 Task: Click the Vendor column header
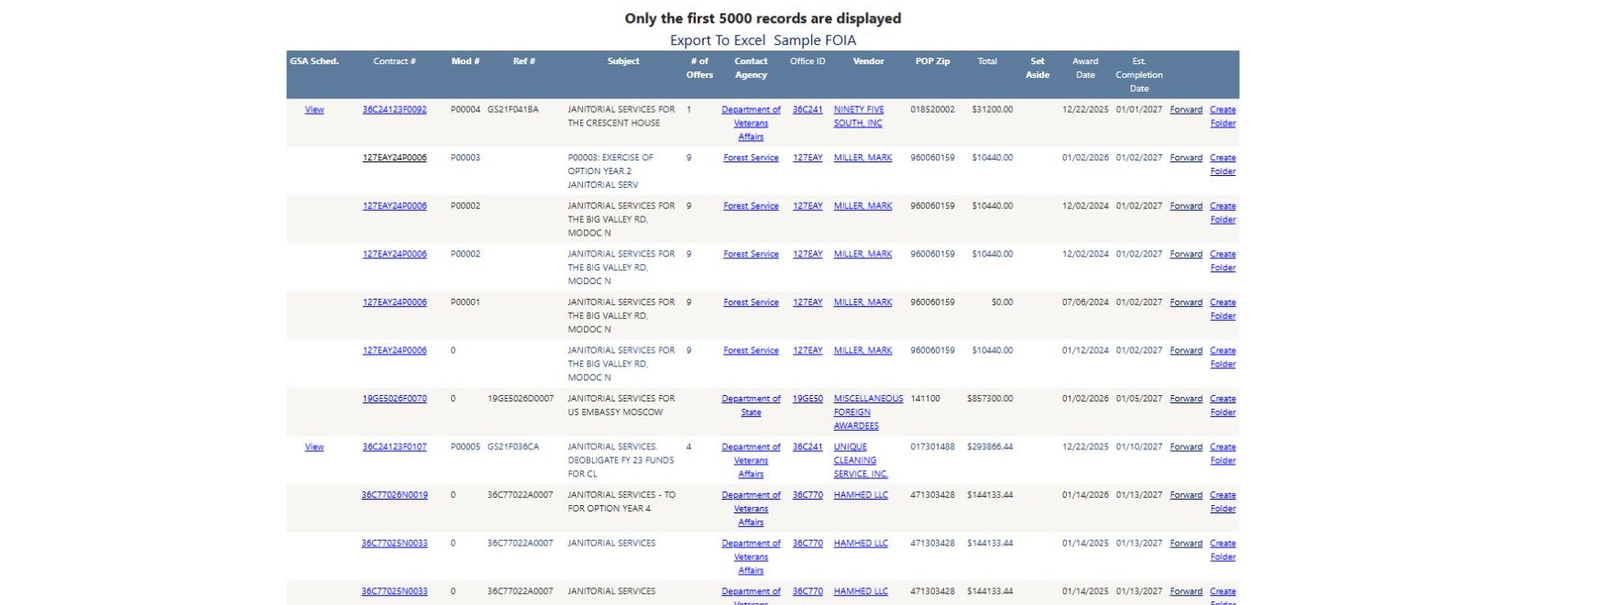[x=868, y=61]
